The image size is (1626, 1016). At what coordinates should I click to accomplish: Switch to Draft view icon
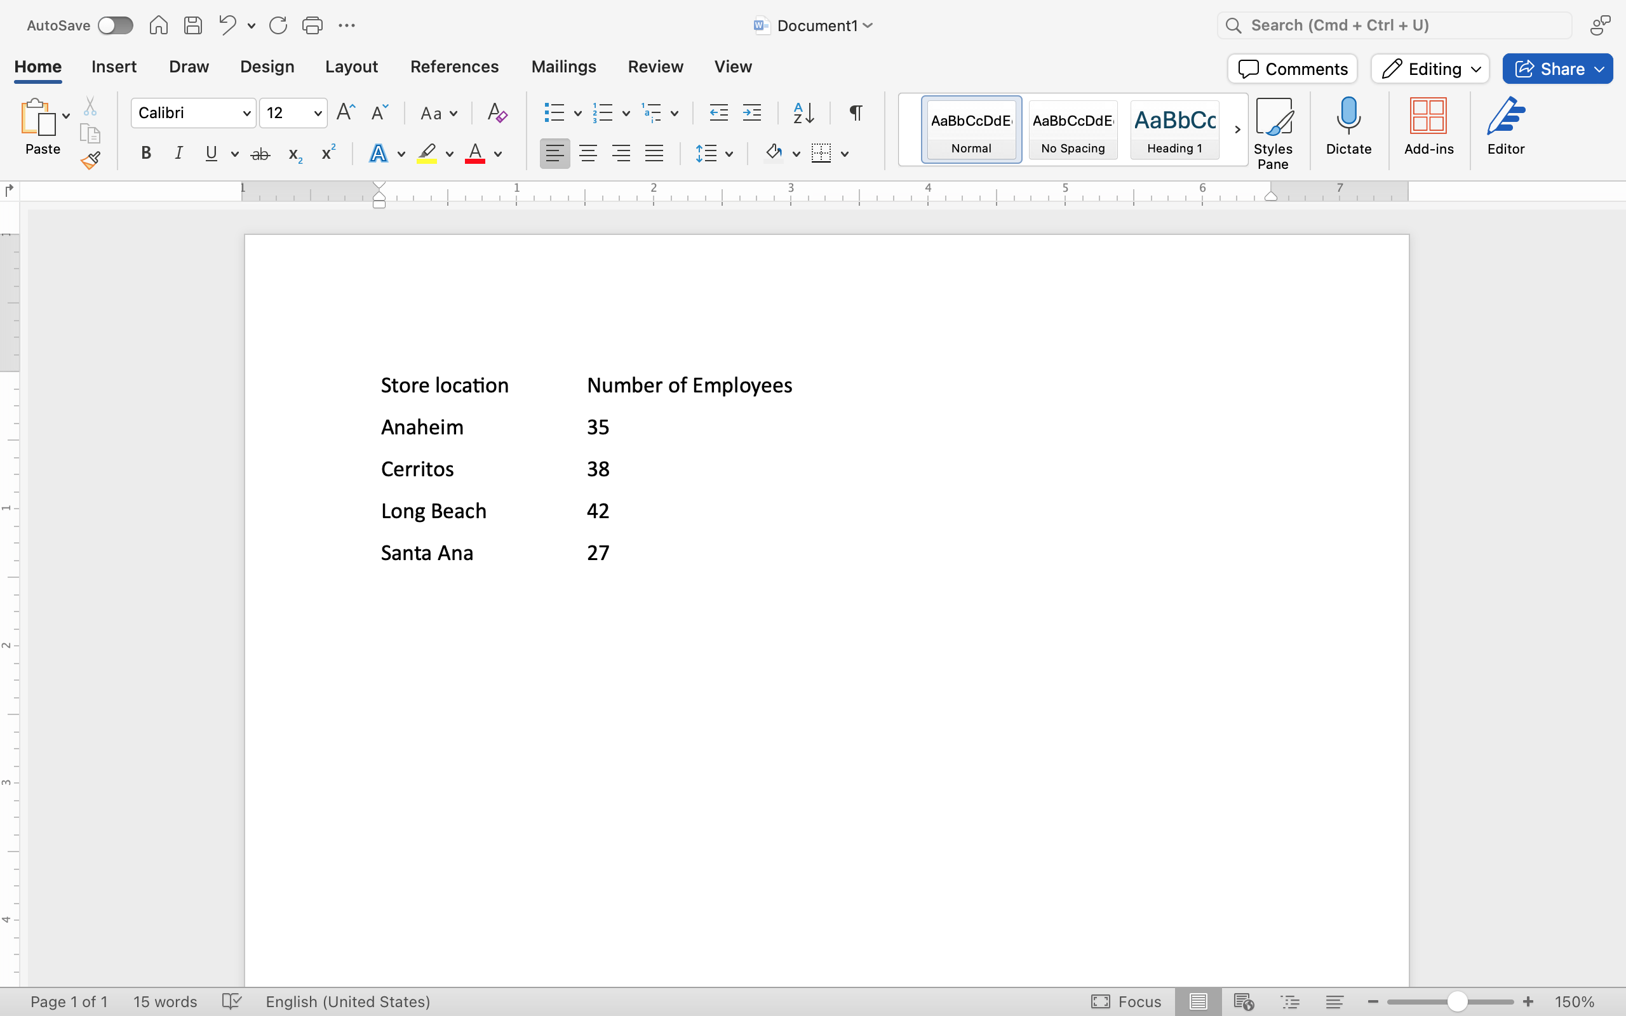(1334, 1001)
